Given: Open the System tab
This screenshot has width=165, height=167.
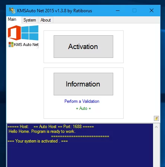Looking at the screenshot, I should point(30,20).
